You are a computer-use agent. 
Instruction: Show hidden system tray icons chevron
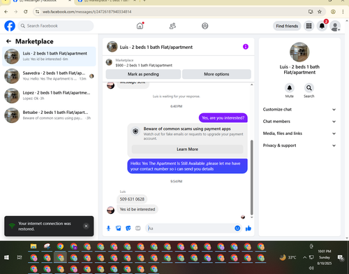304,257
